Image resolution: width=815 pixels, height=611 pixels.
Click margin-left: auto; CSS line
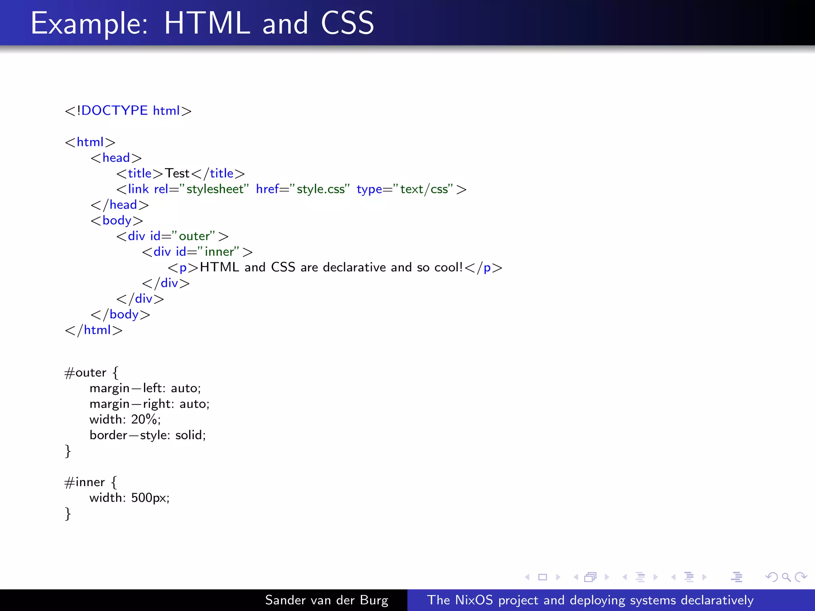click(145, 388)
